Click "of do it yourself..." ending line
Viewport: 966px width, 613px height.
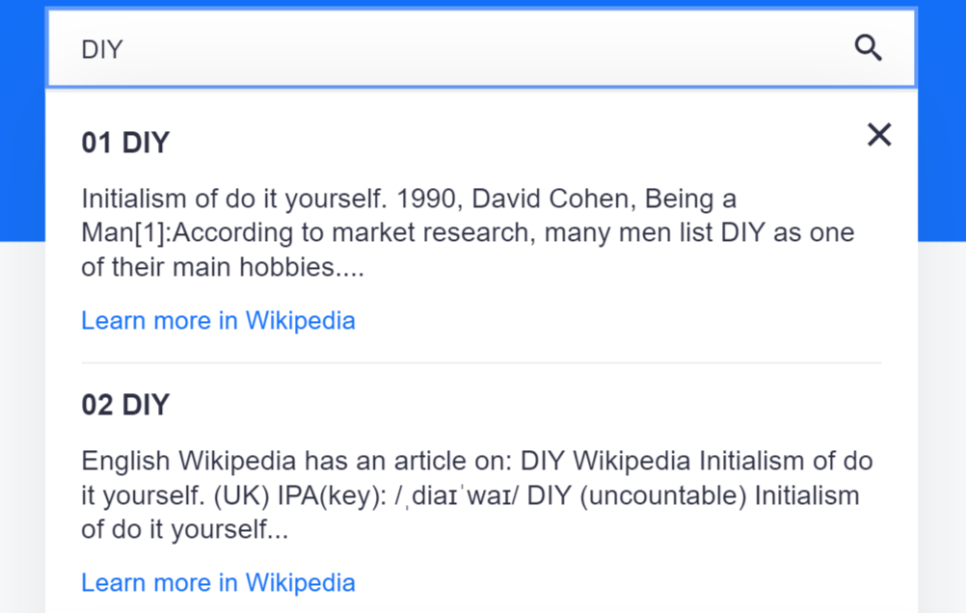tap(184, 529)
